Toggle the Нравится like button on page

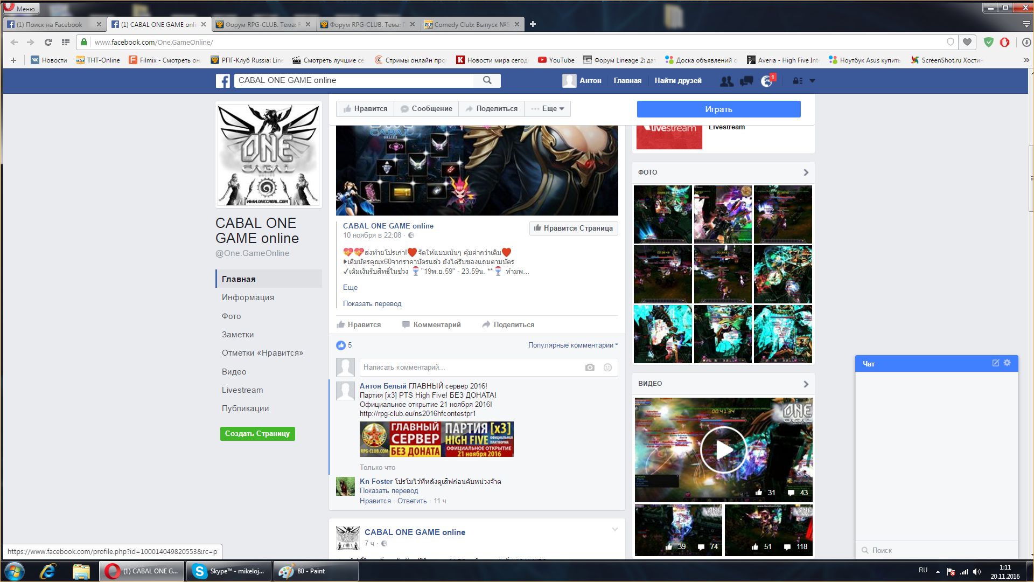[365, 109]
